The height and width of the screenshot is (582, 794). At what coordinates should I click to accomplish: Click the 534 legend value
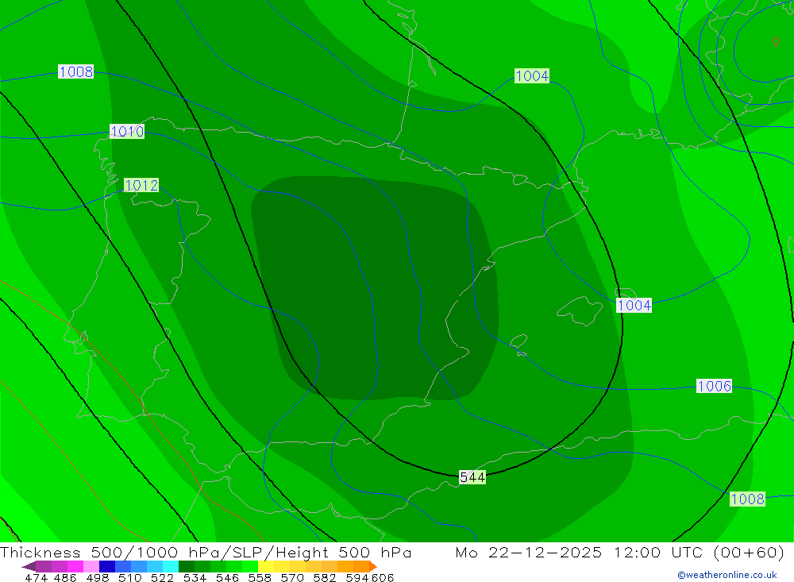(195, 577)
